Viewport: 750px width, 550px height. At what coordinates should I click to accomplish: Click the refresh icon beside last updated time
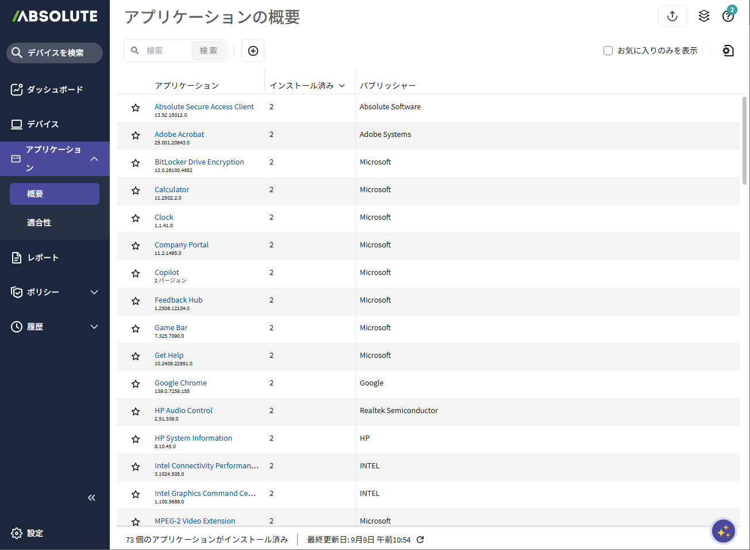pos(420,540)
